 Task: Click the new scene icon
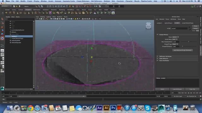click(14, 6)
